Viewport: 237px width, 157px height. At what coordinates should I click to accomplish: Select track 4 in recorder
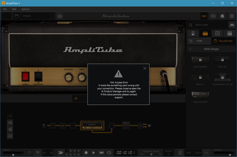tap(79, 151)
